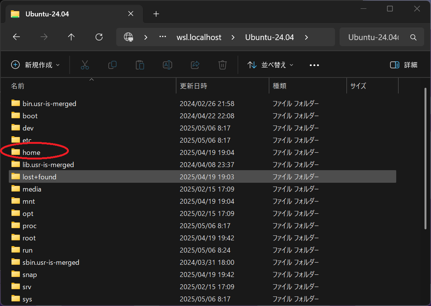Click the vertical scrollbar of file list
The image size is (431, 306).
(426, 159)
